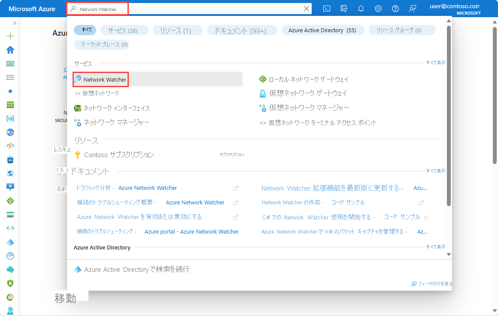Filter results by ドキュメント (99+)
The height and width of the screenshot is (316, 498).
point(242,30)
